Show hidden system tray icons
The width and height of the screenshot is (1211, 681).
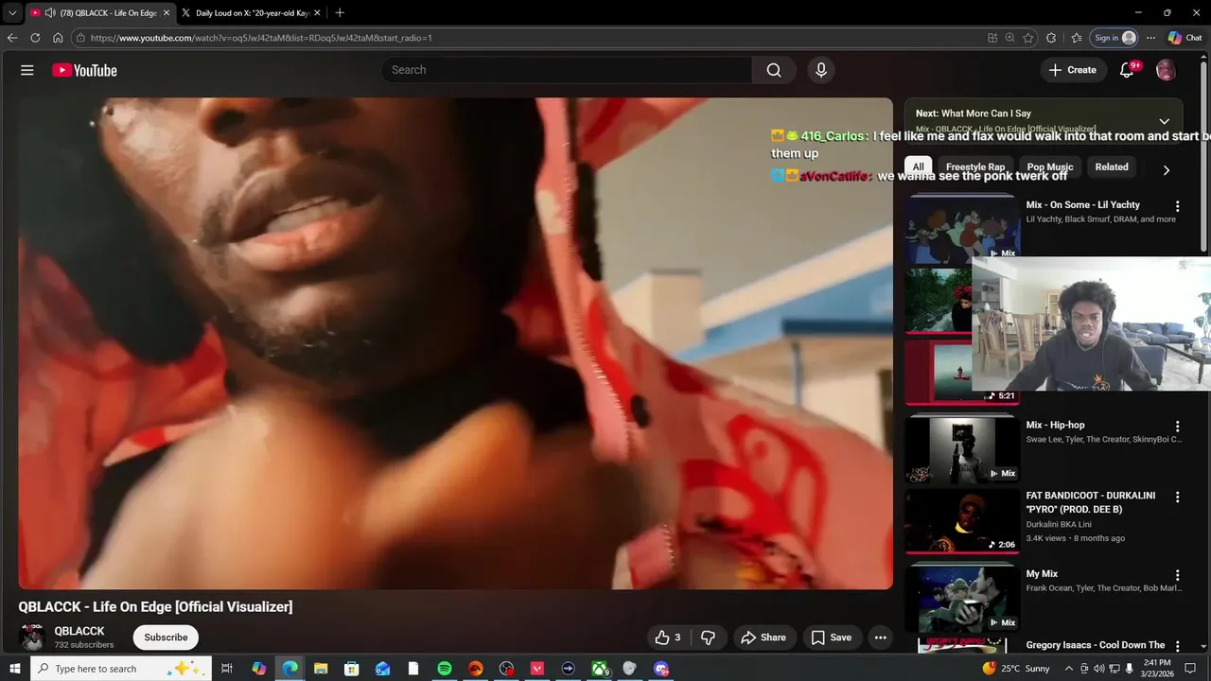coord(1069,669)
